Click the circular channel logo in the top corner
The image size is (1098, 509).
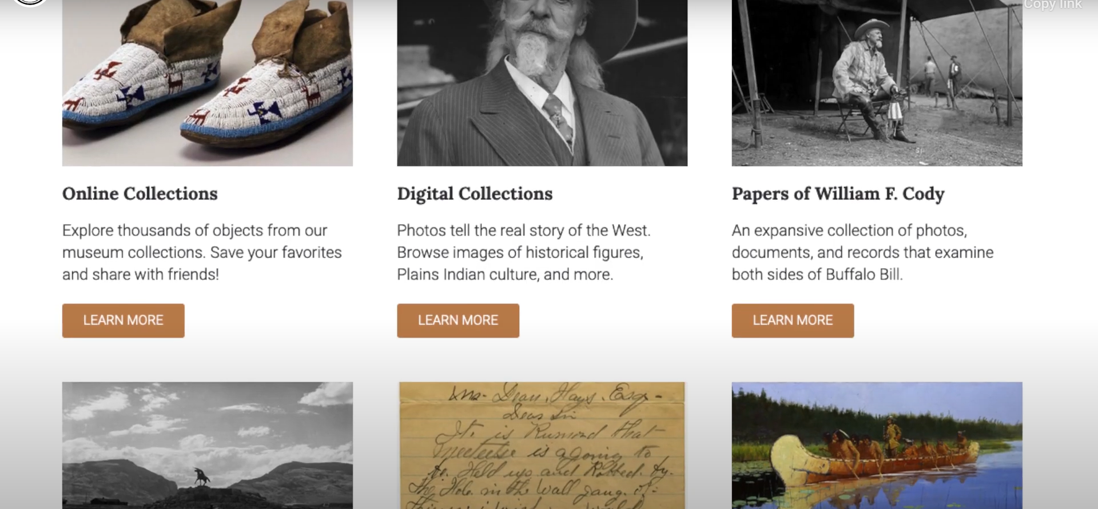pyautogui.click(x=30, y=2)
